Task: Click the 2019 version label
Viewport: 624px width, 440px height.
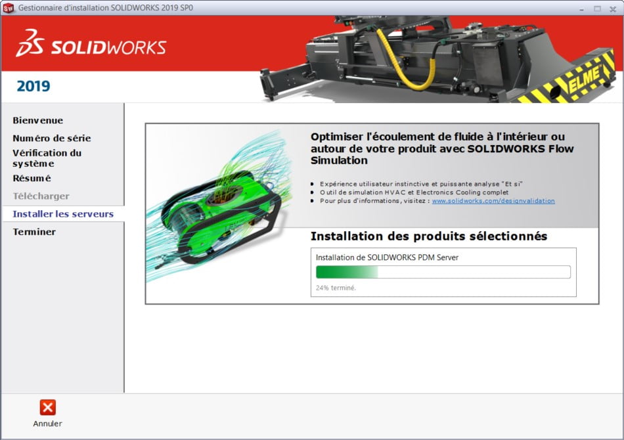Action: click(x=33, y=86)
